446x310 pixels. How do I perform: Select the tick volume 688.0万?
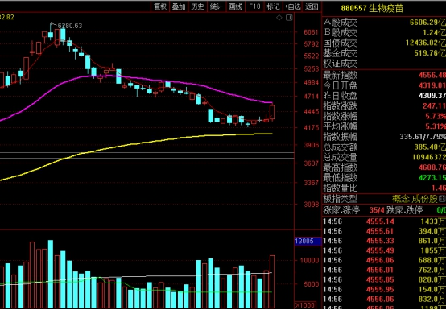(x=432, y=260)
